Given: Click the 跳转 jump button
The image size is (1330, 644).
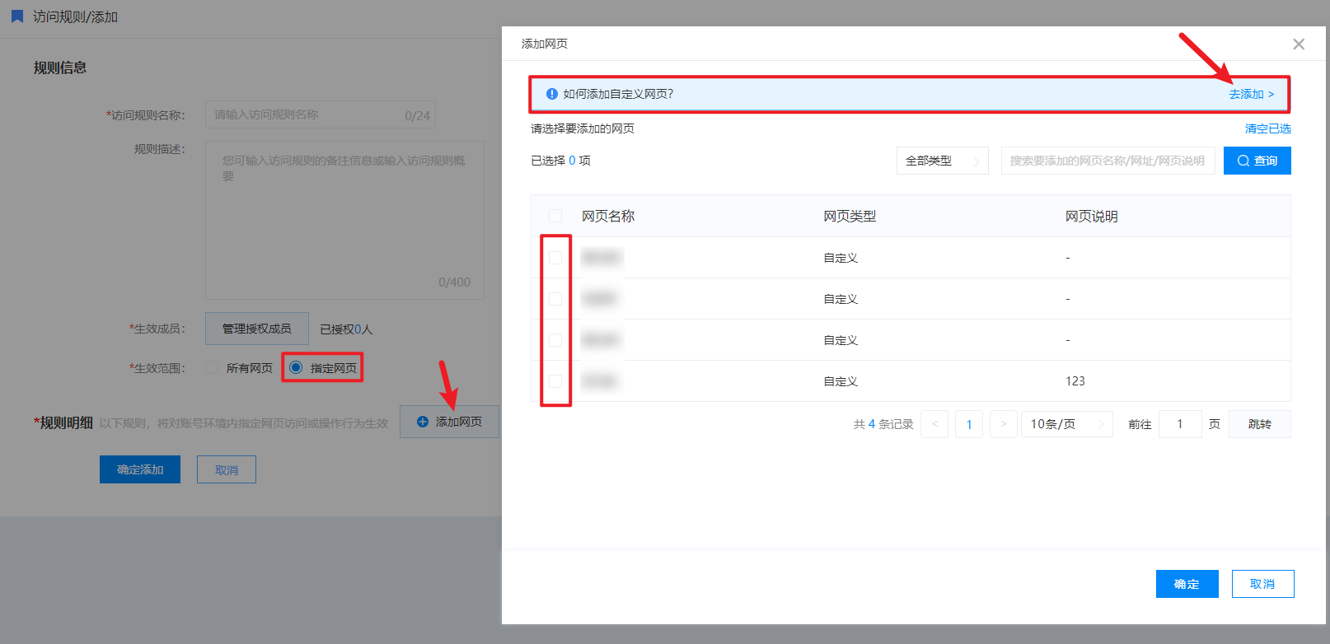Looking at the screenshot, I should click(1259, 424).
